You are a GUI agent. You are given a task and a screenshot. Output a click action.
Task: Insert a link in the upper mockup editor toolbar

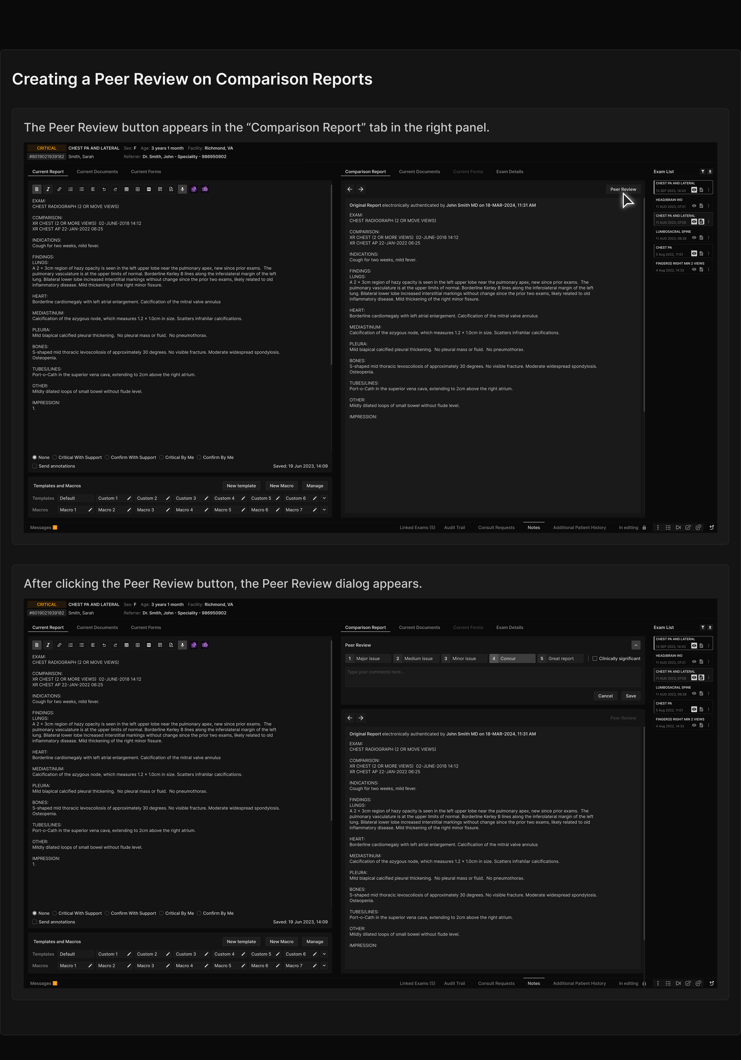59,189
